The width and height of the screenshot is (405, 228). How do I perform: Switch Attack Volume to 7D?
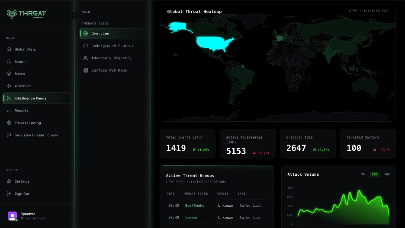pos(363,174)
